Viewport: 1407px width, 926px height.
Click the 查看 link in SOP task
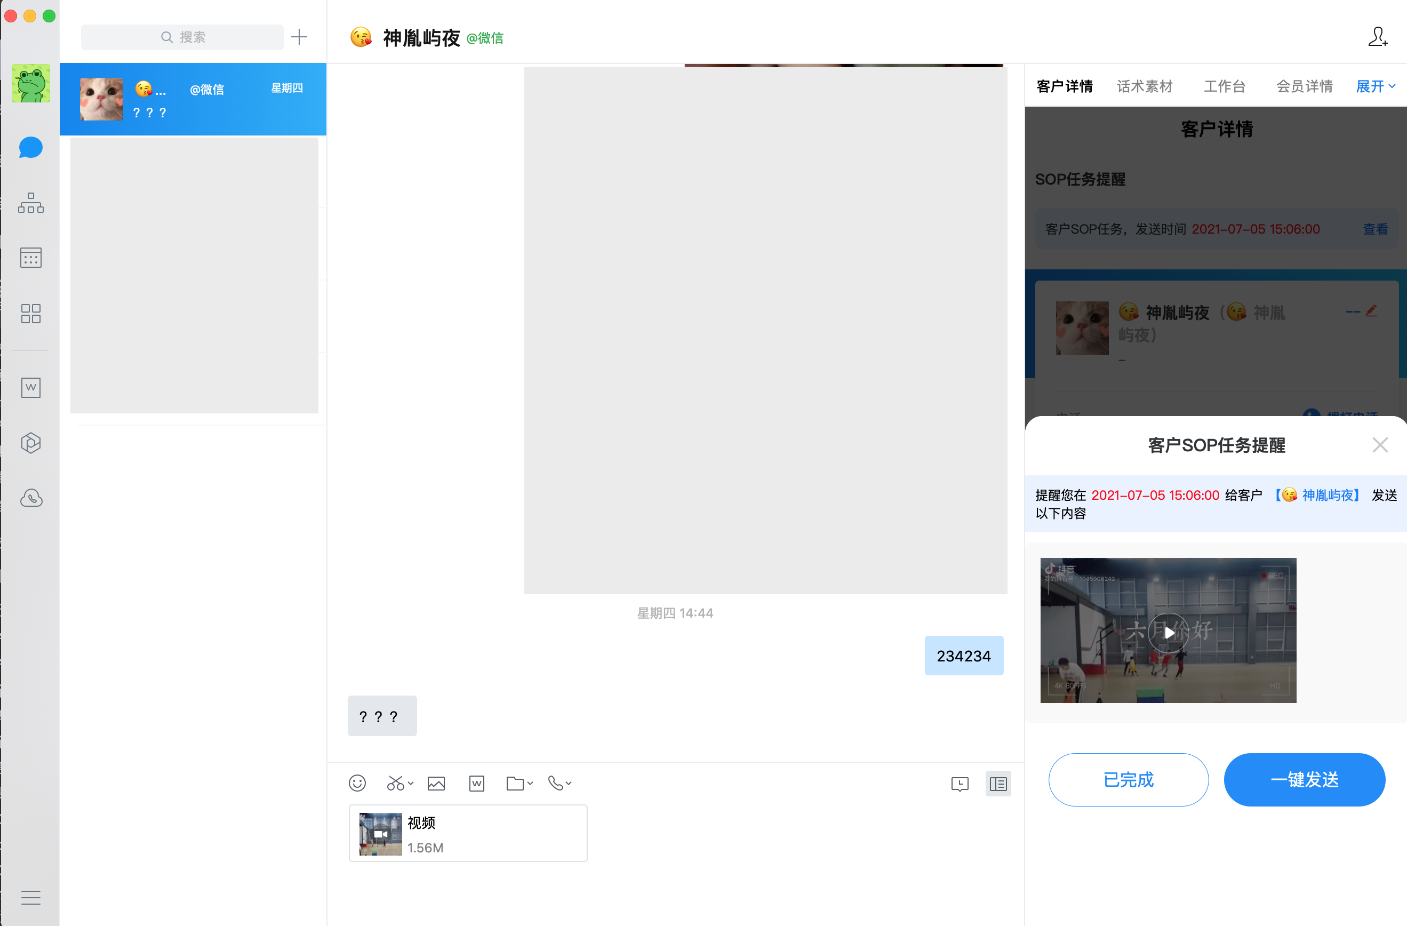1375,229
